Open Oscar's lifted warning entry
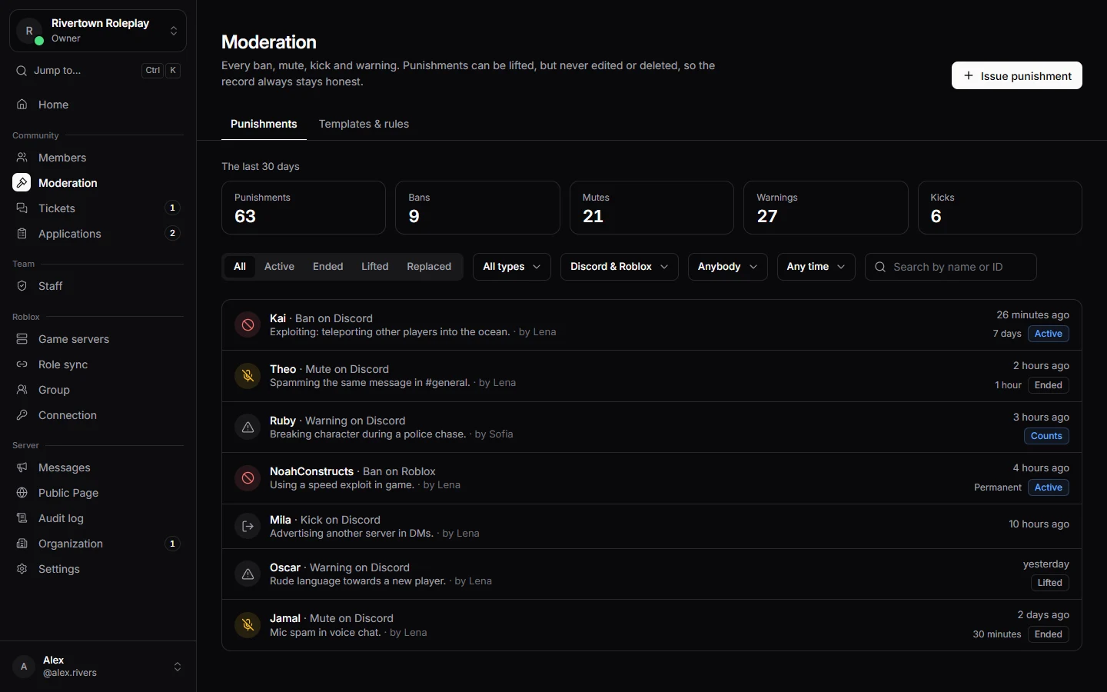Image resolution: width=1107 pixels, height=692 pixels. pos(652,574)
